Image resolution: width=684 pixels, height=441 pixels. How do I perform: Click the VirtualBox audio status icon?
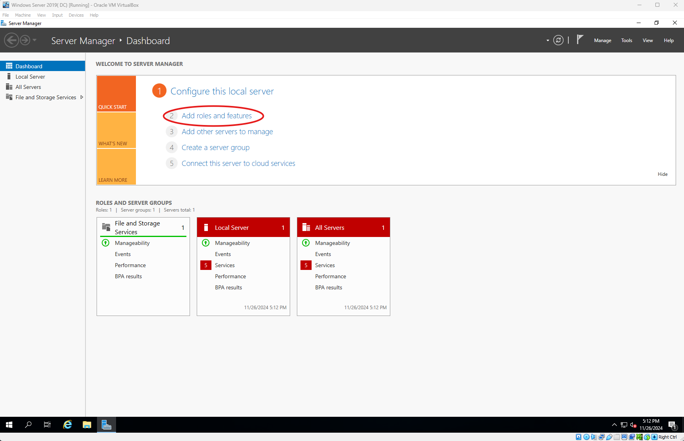tap(594, 437)
